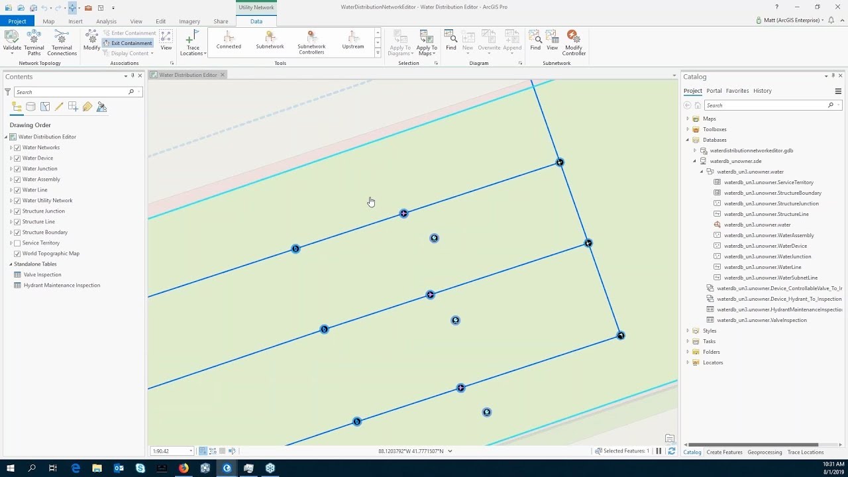Open Firefox from the taskbar
Image resolution: width=848 pixels, height=477 pixels.
[x=184, y=468]
